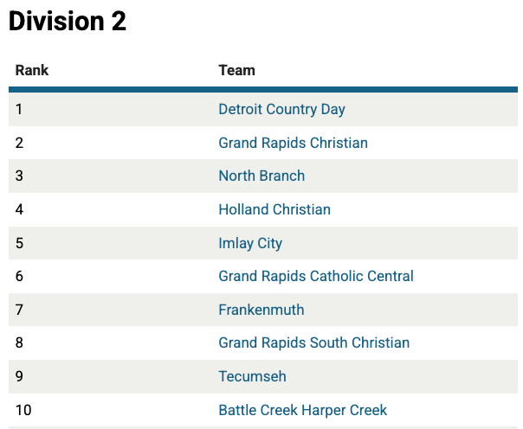This screenshot has width=523, height=429.
Task: Click the Division 2 heading
Action: pos(68,22)
